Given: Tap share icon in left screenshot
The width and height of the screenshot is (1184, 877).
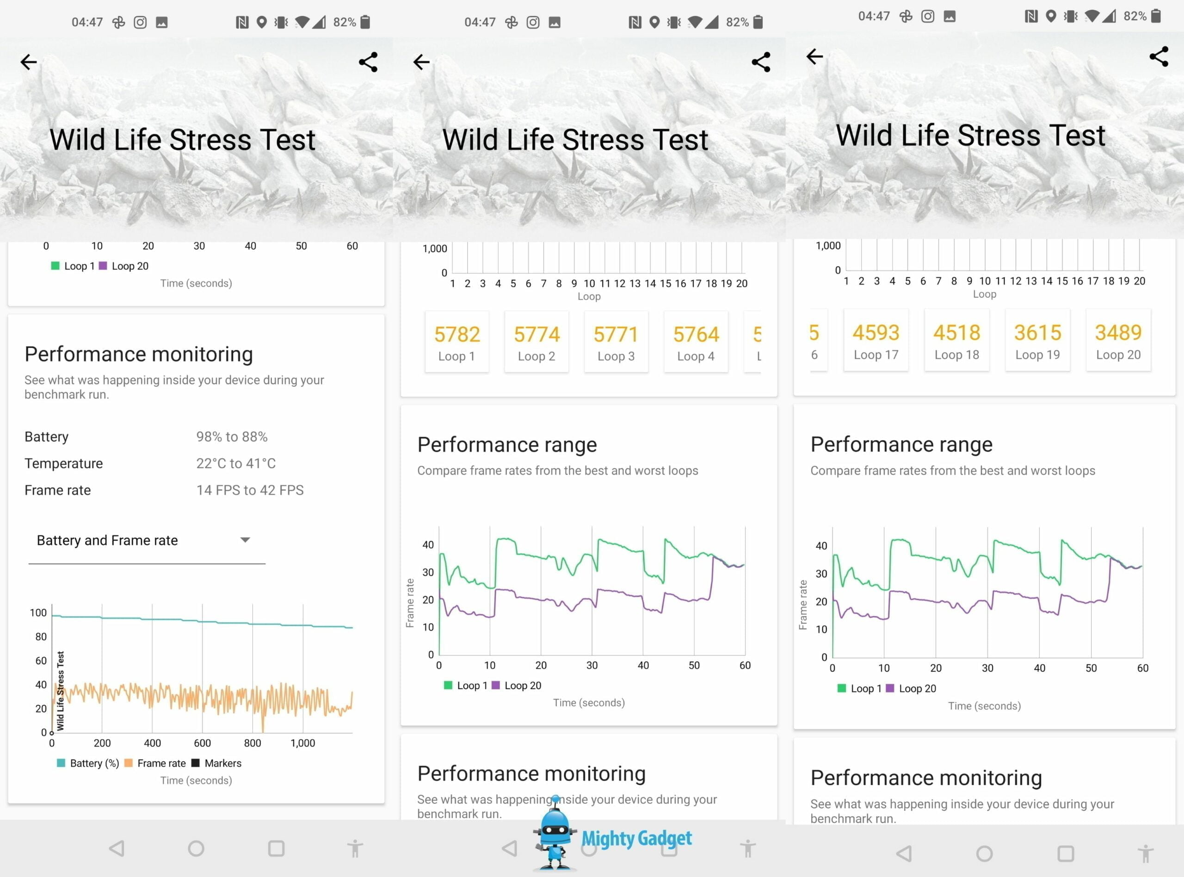Looking at the screenshot, I should 368,62.
